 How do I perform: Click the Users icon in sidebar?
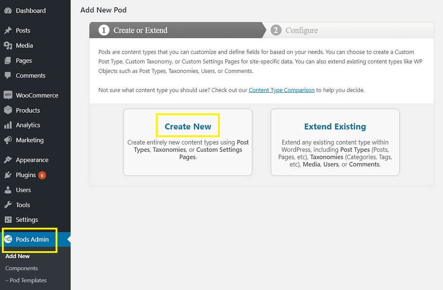point(8,190)
